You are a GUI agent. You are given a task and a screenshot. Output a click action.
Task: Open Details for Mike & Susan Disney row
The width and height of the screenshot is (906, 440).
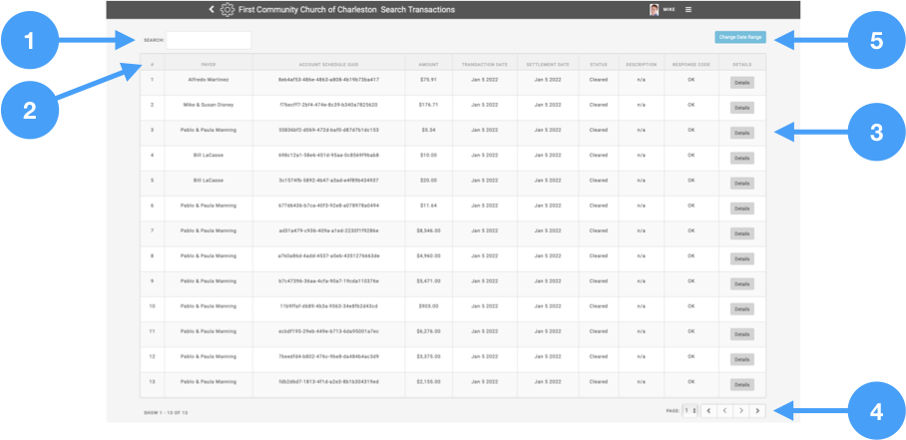click(x=741, y=107)
